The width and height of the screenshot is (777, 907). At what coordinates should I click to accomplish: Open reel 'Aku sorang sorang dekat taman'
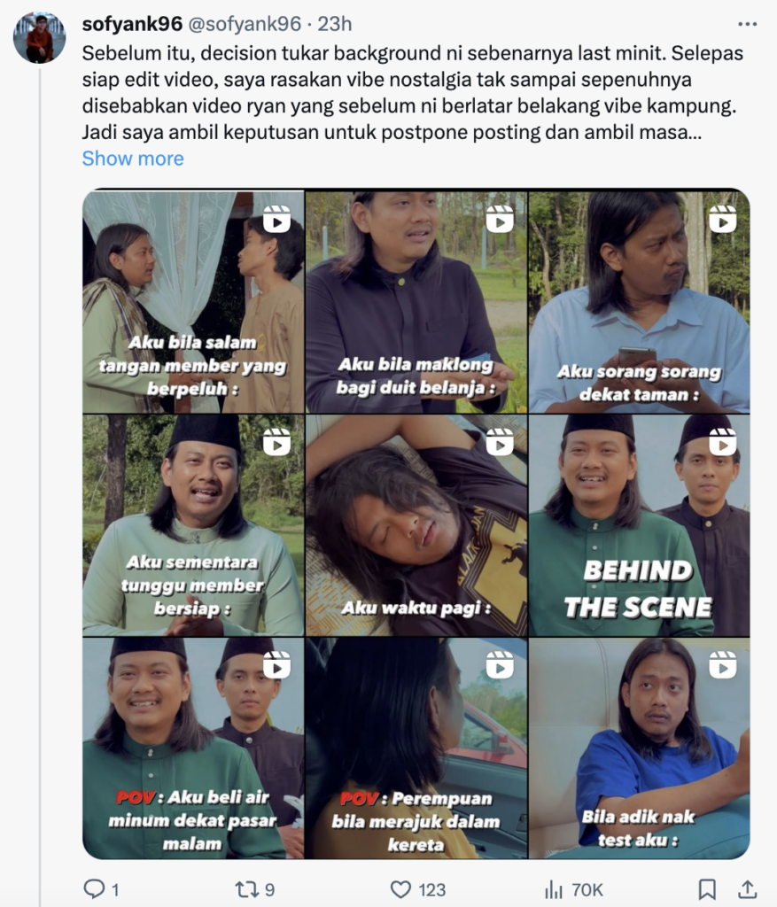(x=640, y=302)
